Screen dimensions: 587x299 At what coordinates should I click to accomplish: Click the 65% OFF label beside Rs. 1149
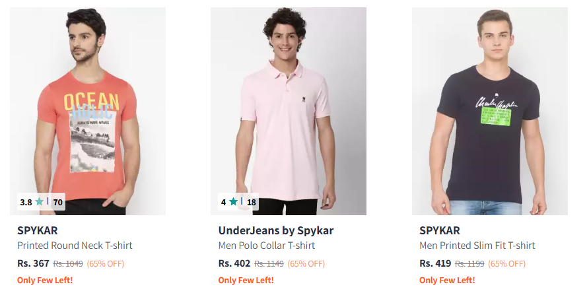coord(306,264)
